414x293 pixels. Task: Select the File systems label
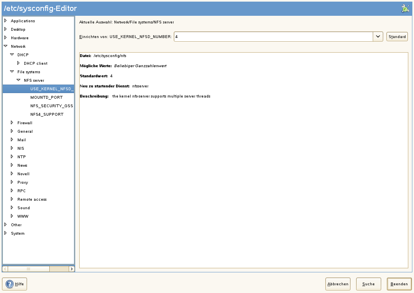29,72
